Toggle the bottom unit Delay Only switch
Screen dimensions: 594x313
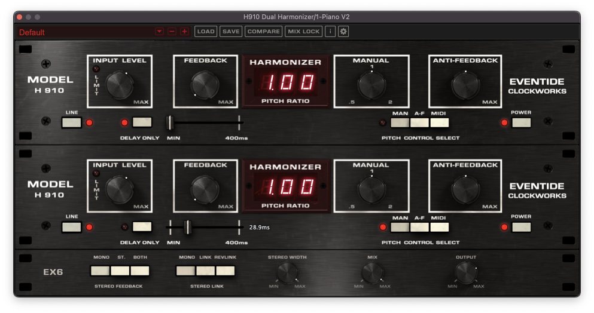point(142,227)
